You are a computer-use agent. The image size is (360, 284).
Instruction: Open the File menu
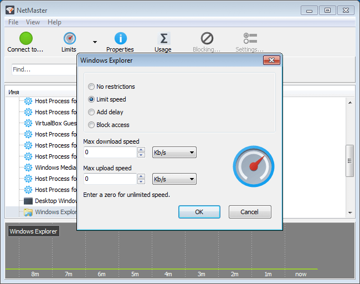pyautogui.click(x=13, y=22)
